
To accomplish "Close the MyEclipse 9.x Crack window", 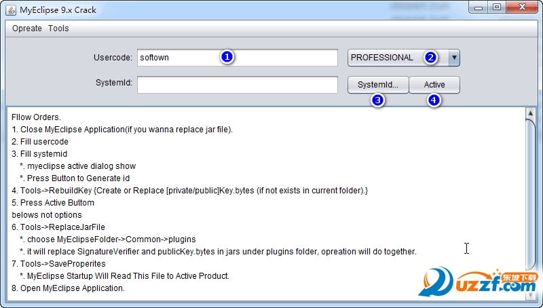I will 522,7.
